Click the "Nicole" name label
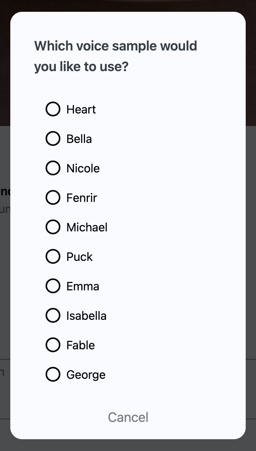Image resolution: width=256 pixels, height=451 pixels. pyautogui.click(x=83, y=168)
